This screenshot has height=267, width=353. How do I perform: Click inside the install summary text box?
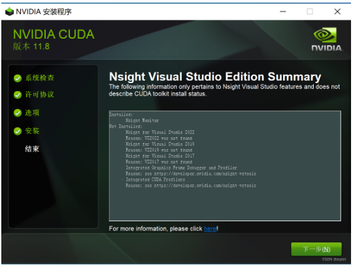[225, 166]
